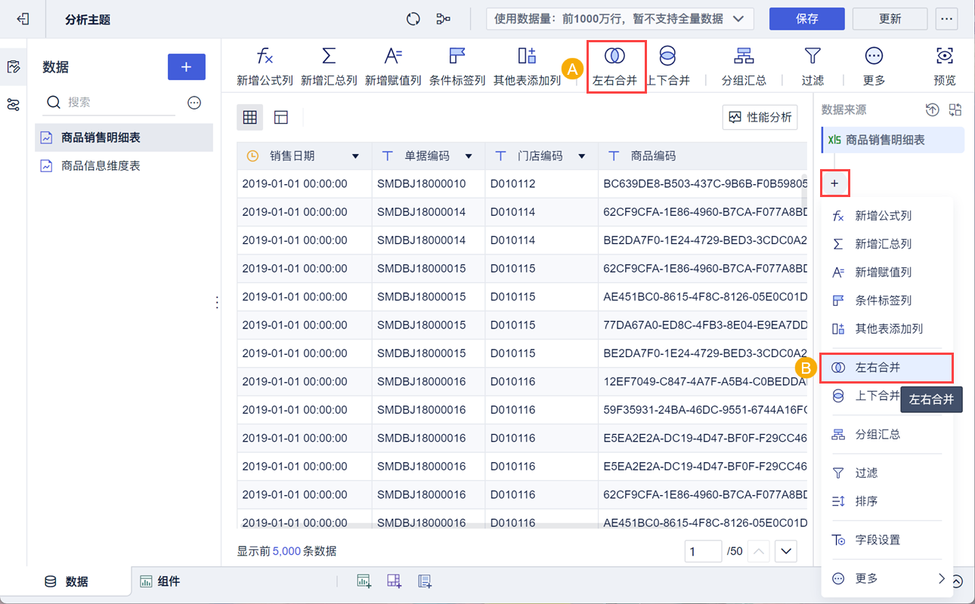Open the ellipsis menu next to 更新

point(947,19)
